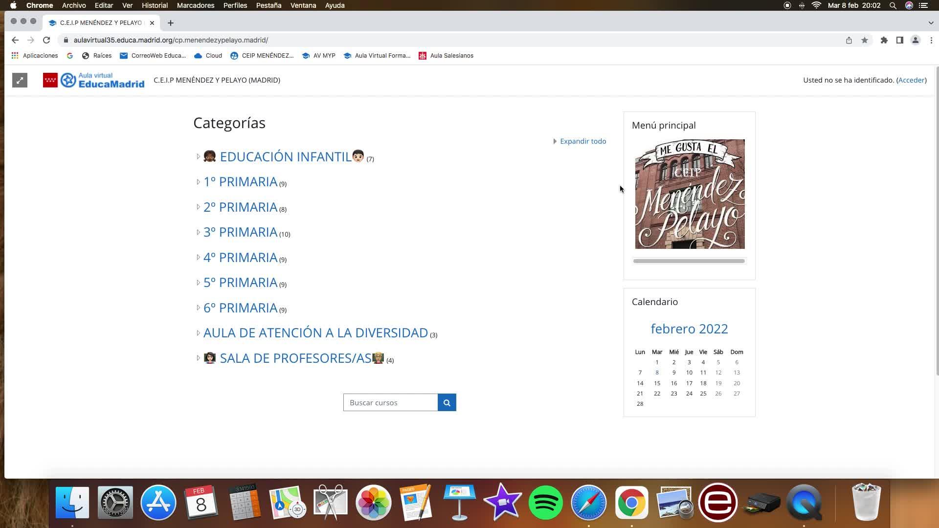Viewport: 939px width, 528px height.
Task: Reload the page with the refresh icon
Action: coord(46,40)
